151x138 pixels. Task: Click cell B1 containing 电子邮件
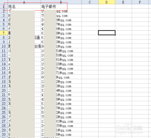tap(61, 7)
